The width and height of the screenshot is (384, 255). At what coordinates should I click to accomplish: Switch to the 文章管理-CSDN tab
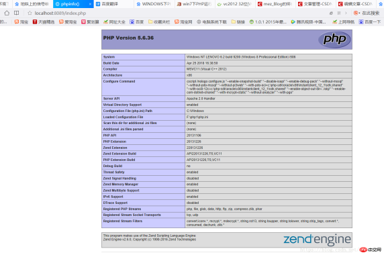pos(315,4)
